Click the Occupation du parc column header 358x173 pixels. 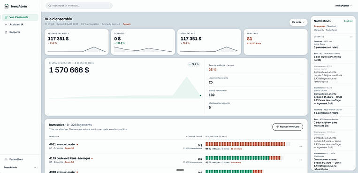click(216, 136)
